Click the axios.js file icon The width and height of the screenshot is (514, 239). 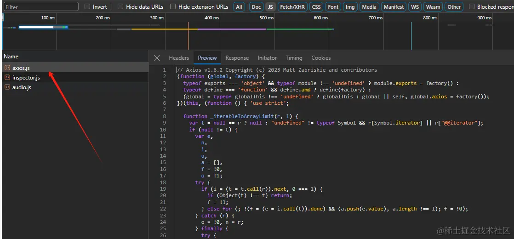click(x=7, y=68)
